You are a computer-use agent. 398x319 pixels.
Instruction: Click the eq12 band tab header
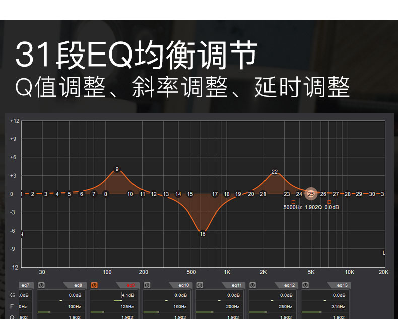click(288, 285)
